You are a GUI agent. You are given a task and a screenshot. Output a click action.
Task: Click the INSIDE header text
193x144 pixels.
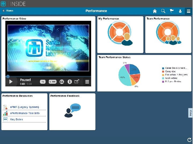tap(18, 4)
